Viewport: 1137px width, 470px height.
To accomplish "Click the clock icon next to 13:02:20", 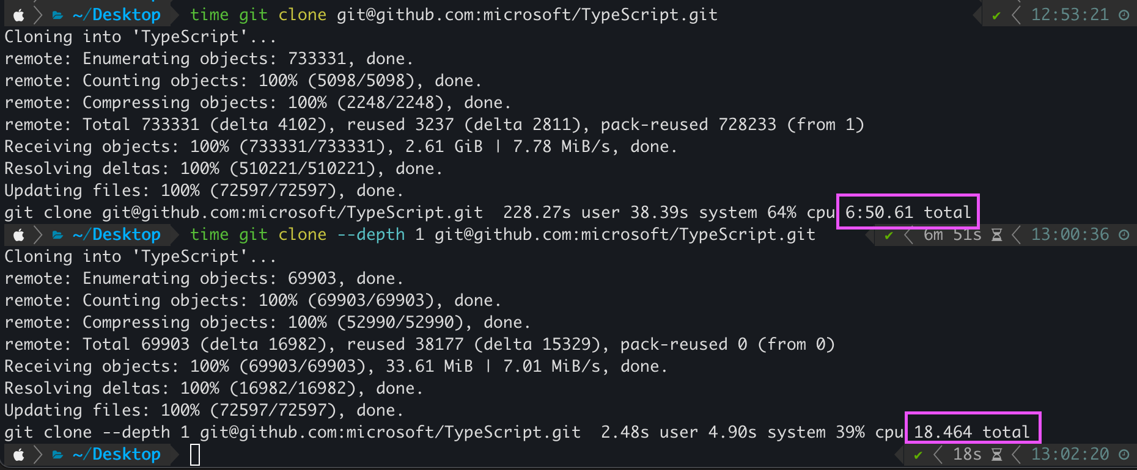I will [x=1124, y=455].
